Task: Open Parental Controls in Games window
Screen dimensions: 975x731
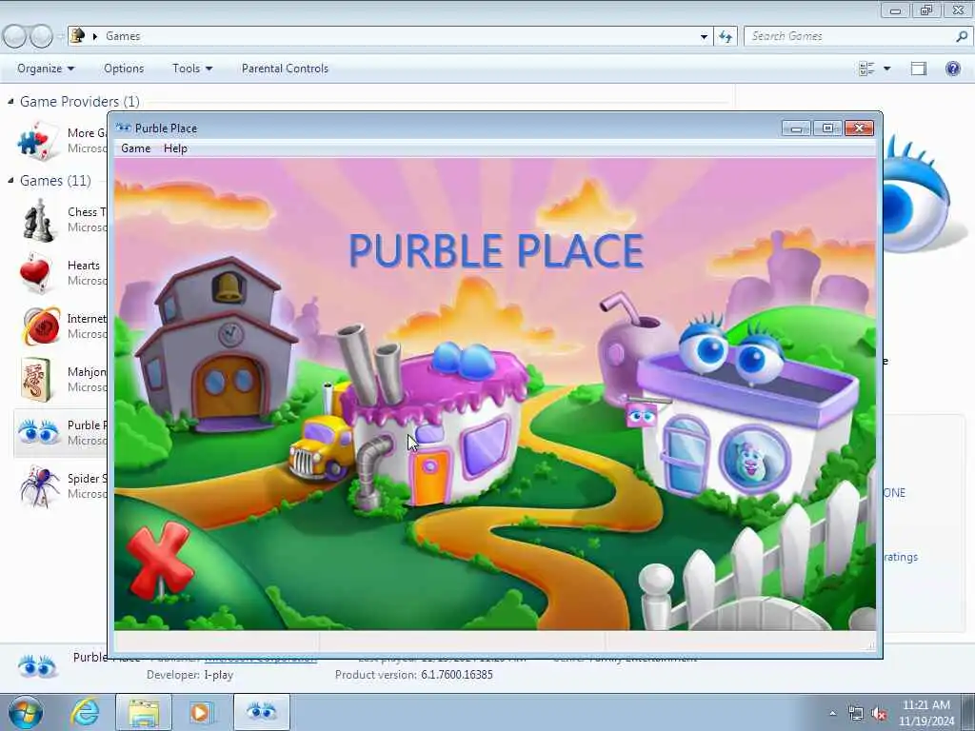Action: point(285,69)
